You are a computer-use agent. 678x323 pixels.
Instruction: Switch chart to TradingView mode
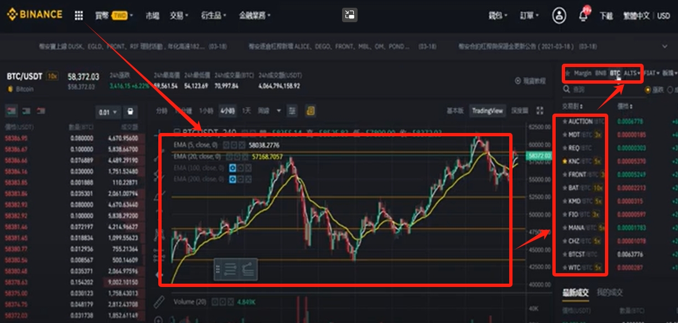pyautogui.click(x=487, y=111)
